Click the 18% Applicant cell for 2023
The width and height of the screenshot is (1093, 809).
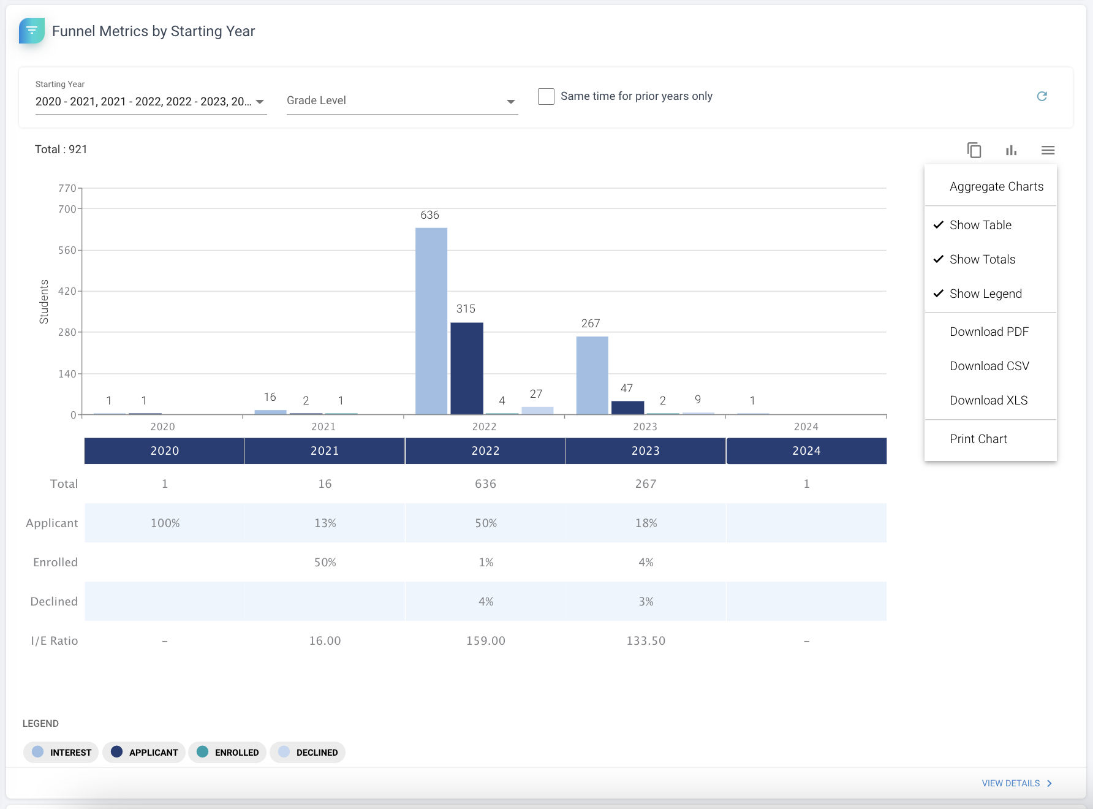pos(646,523)
